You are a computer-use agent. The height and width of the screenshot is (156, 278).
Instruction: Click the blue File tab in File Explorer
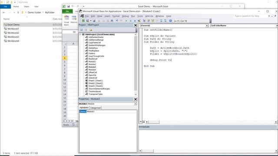pos(6,6)
